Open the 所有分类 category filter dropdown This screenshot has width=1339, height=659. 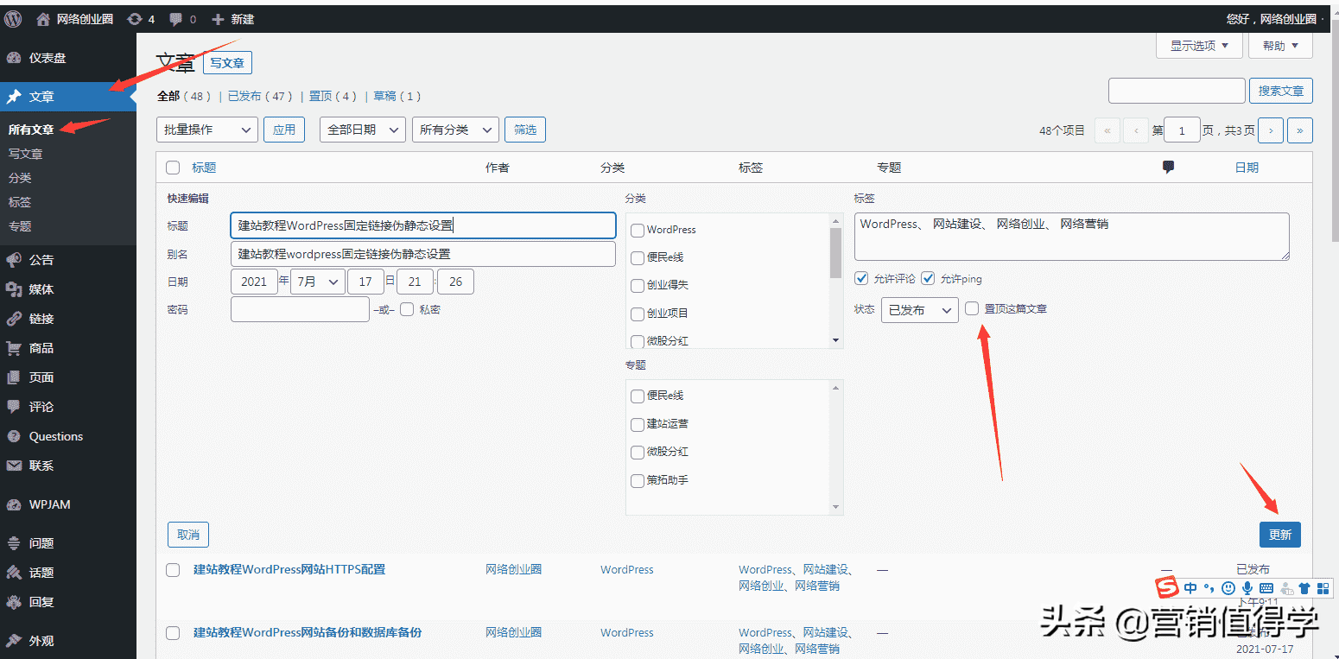pyautogui.click(x=455, y=130)
